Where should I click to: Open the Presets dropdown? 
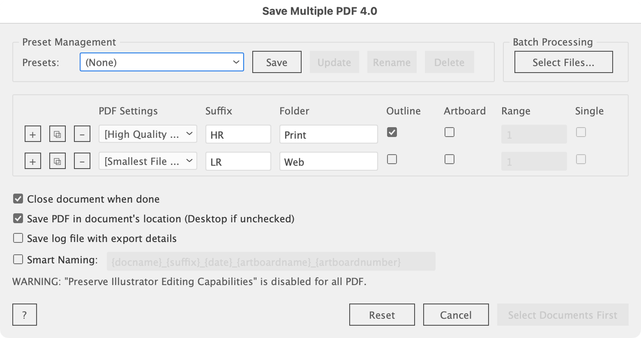click(162, 62)
